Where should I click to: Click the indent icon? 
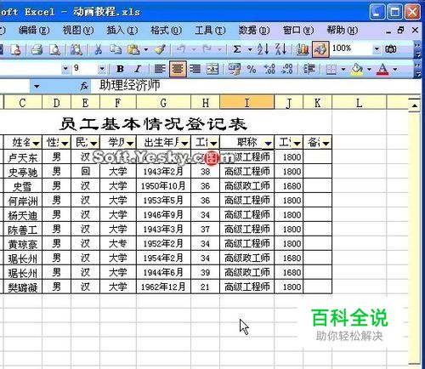pyautogui.click(x=309, y=69)
